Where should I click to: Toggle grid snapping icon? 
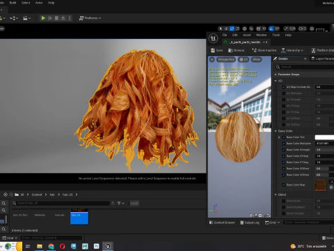click(258, 29)
